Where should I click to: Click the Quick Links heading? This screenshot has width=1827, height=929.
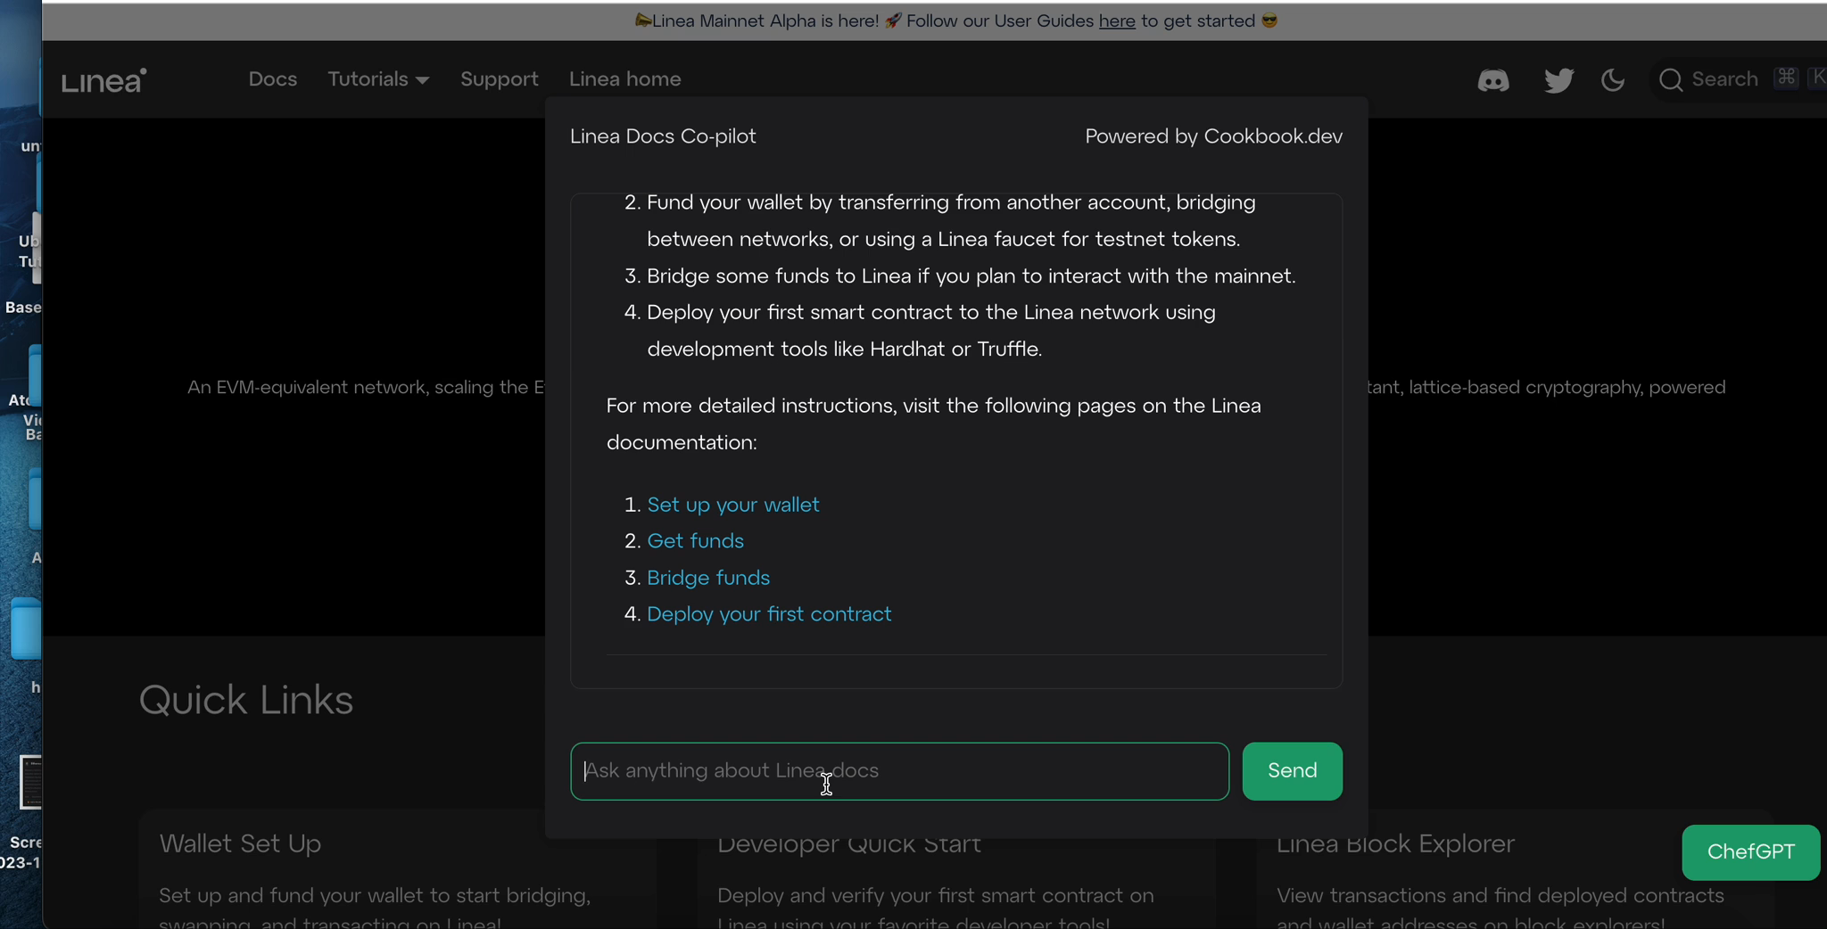246,701
